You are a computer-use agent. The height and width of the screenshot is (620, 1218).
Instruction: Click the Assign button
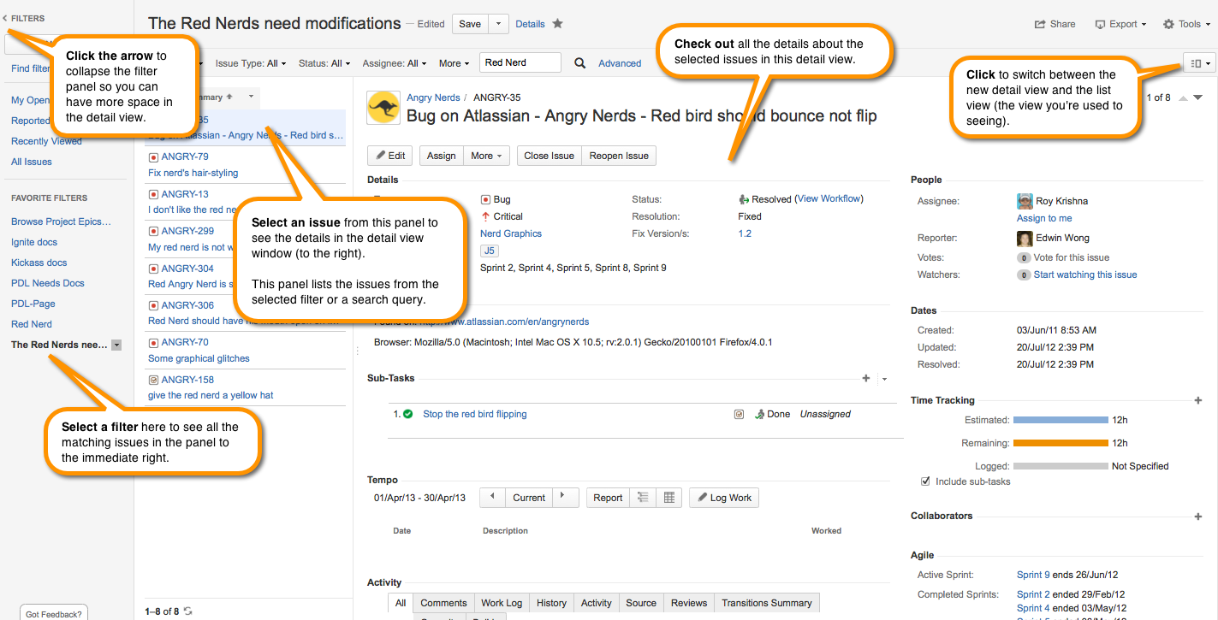click(442, 156)
